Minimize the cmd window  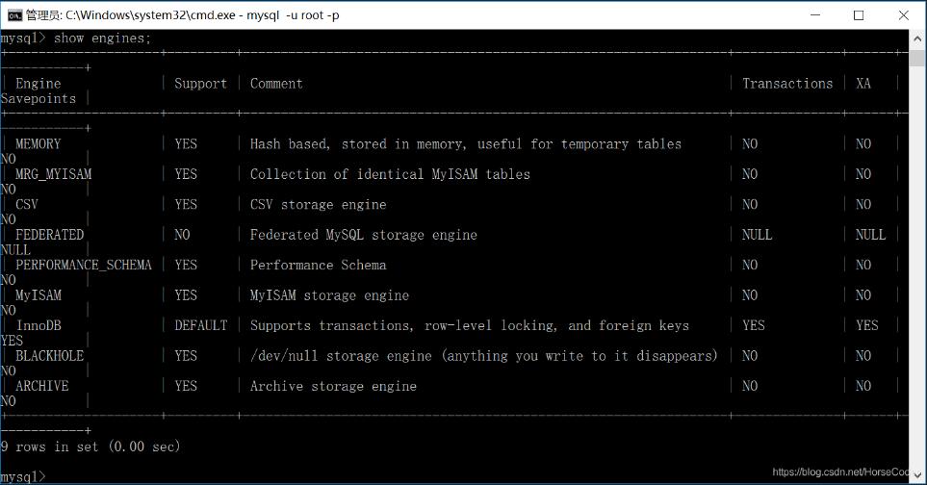(815, 14)
